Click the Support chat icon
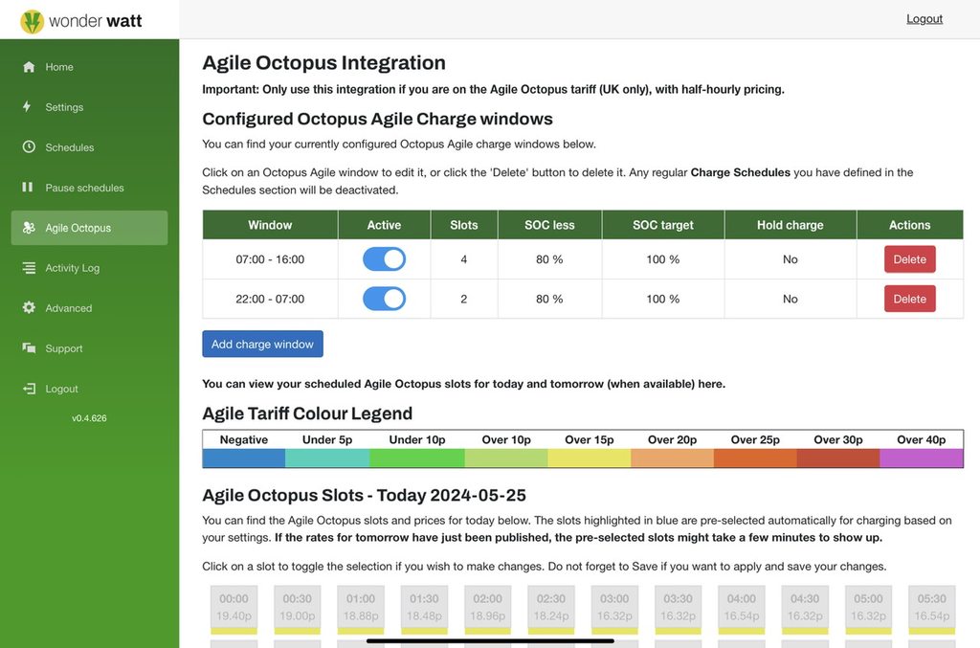980x648 pixels. (x=29, y=348)
